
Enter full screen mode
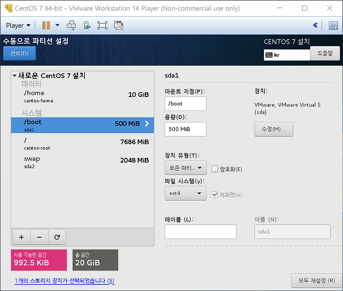(102, 25)
